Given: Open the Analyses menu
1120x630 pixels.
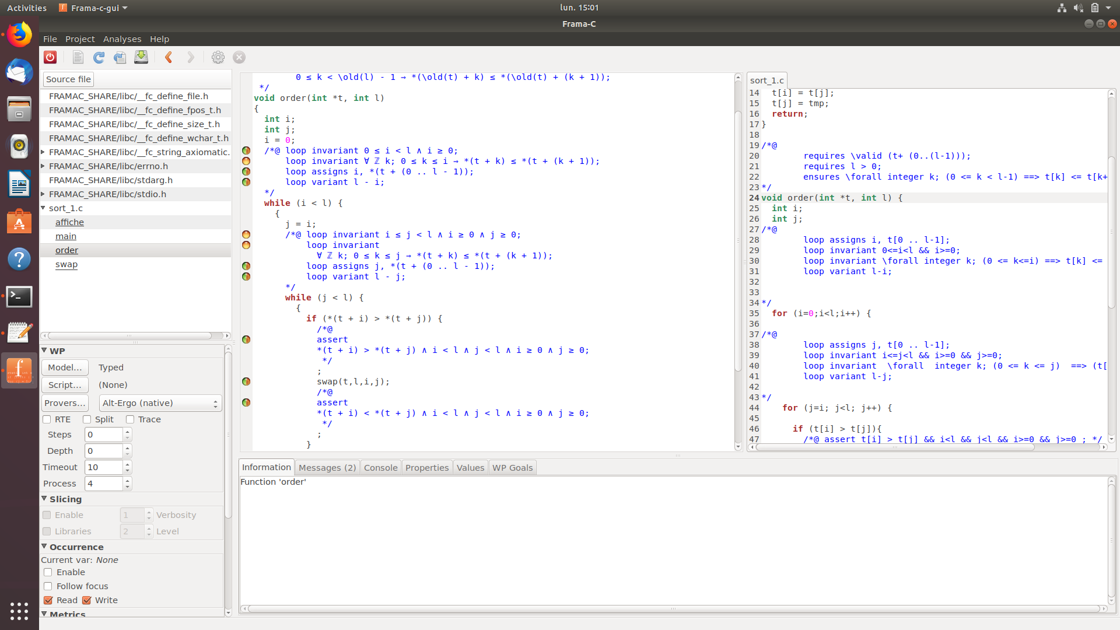Looking at the screenshot, I should tap(122, 39).
